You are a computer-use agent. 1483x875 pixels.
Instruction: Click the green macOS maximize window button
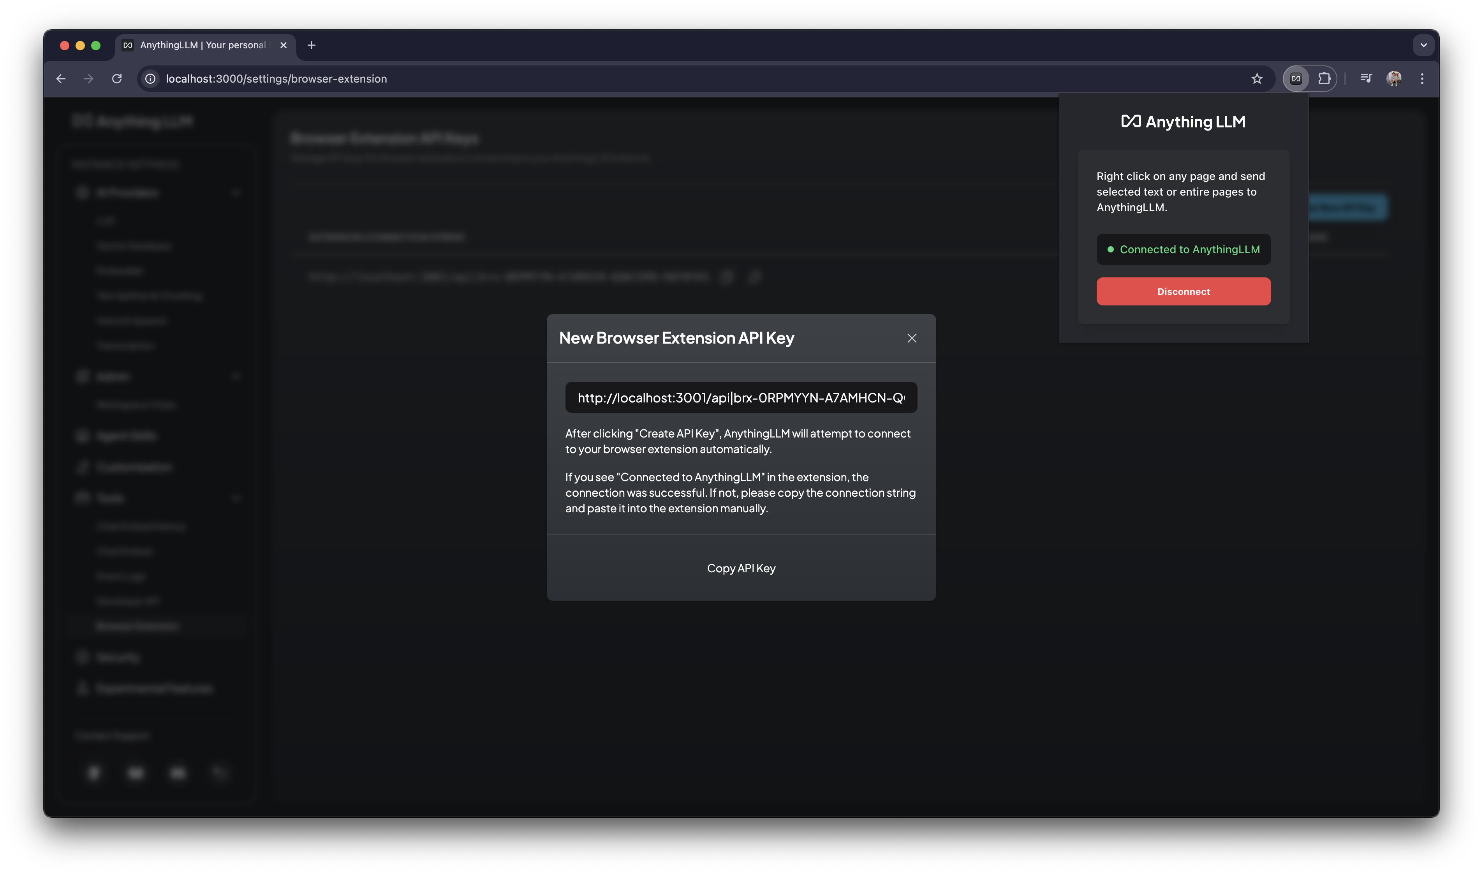click(95, 46)
